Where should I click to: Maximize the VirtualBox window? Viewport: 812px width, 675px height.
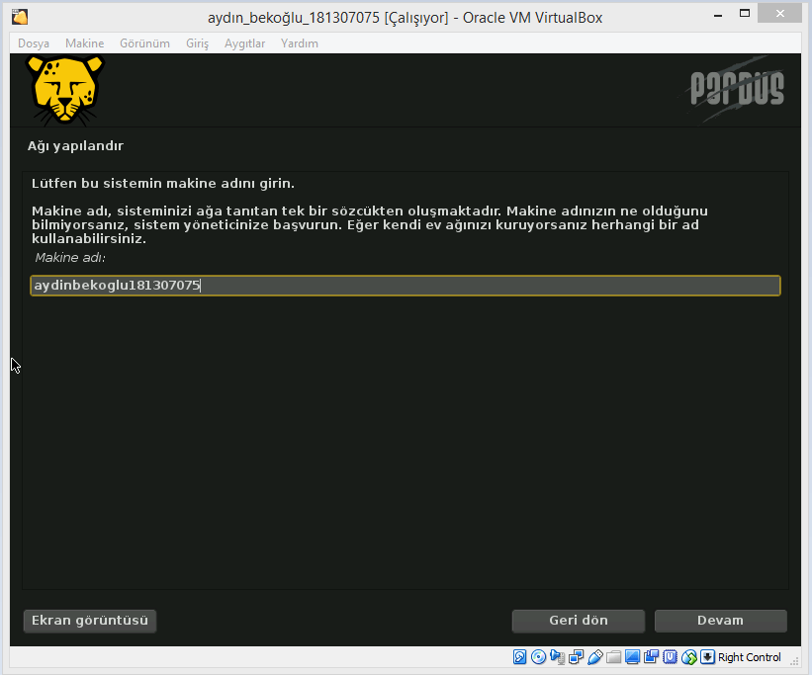click(x=745, y=14)
